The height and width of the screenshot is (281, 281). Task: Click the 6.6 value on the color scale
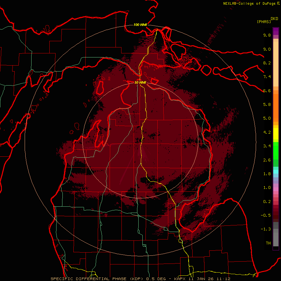click(267, 91)
